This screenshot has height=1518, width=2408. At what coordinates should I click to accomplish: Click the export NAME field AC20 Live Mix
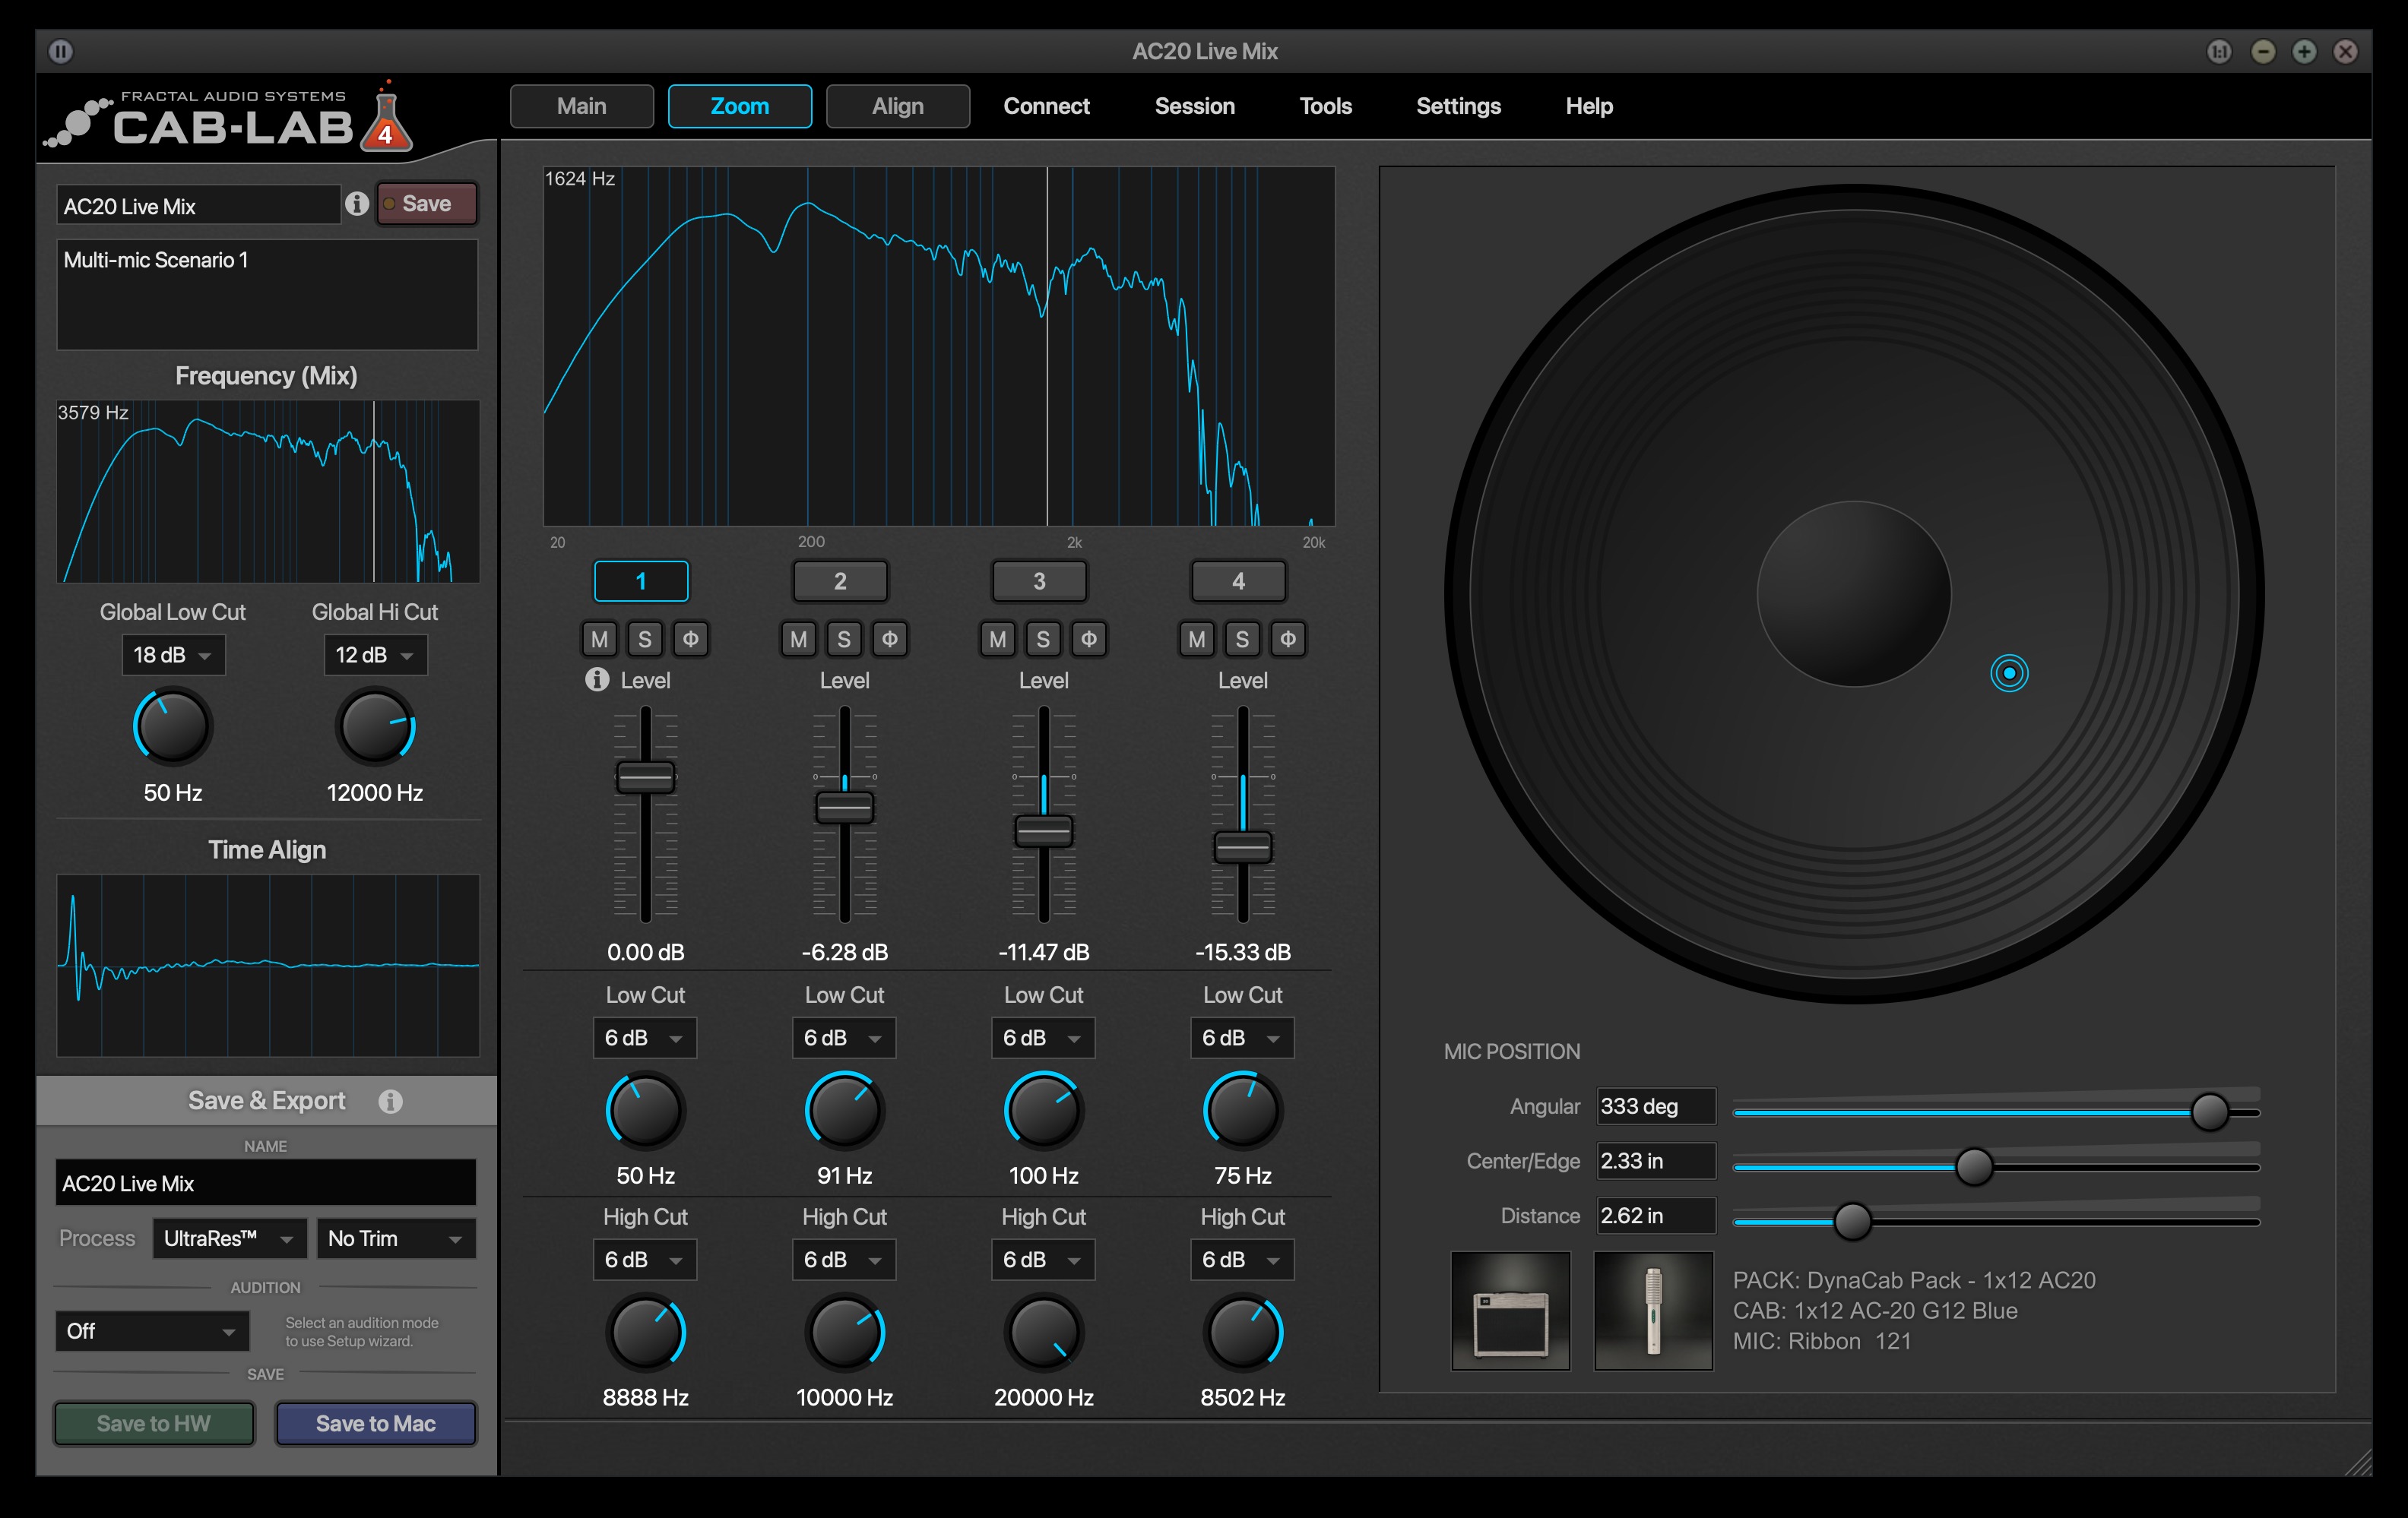pos(266,1183)
